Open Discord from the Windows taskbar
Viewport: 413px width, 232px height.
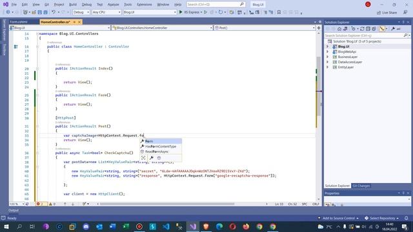click(86, 226)
